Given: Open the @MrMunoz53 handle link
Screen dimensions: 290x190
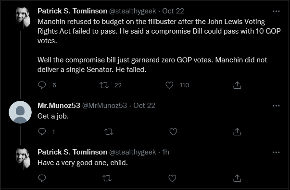Looking at the screenshot, I should (x=104, y=106).
